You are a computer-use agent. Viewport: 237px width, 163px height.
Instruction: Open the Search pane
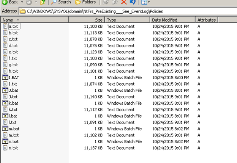[60, 2]
